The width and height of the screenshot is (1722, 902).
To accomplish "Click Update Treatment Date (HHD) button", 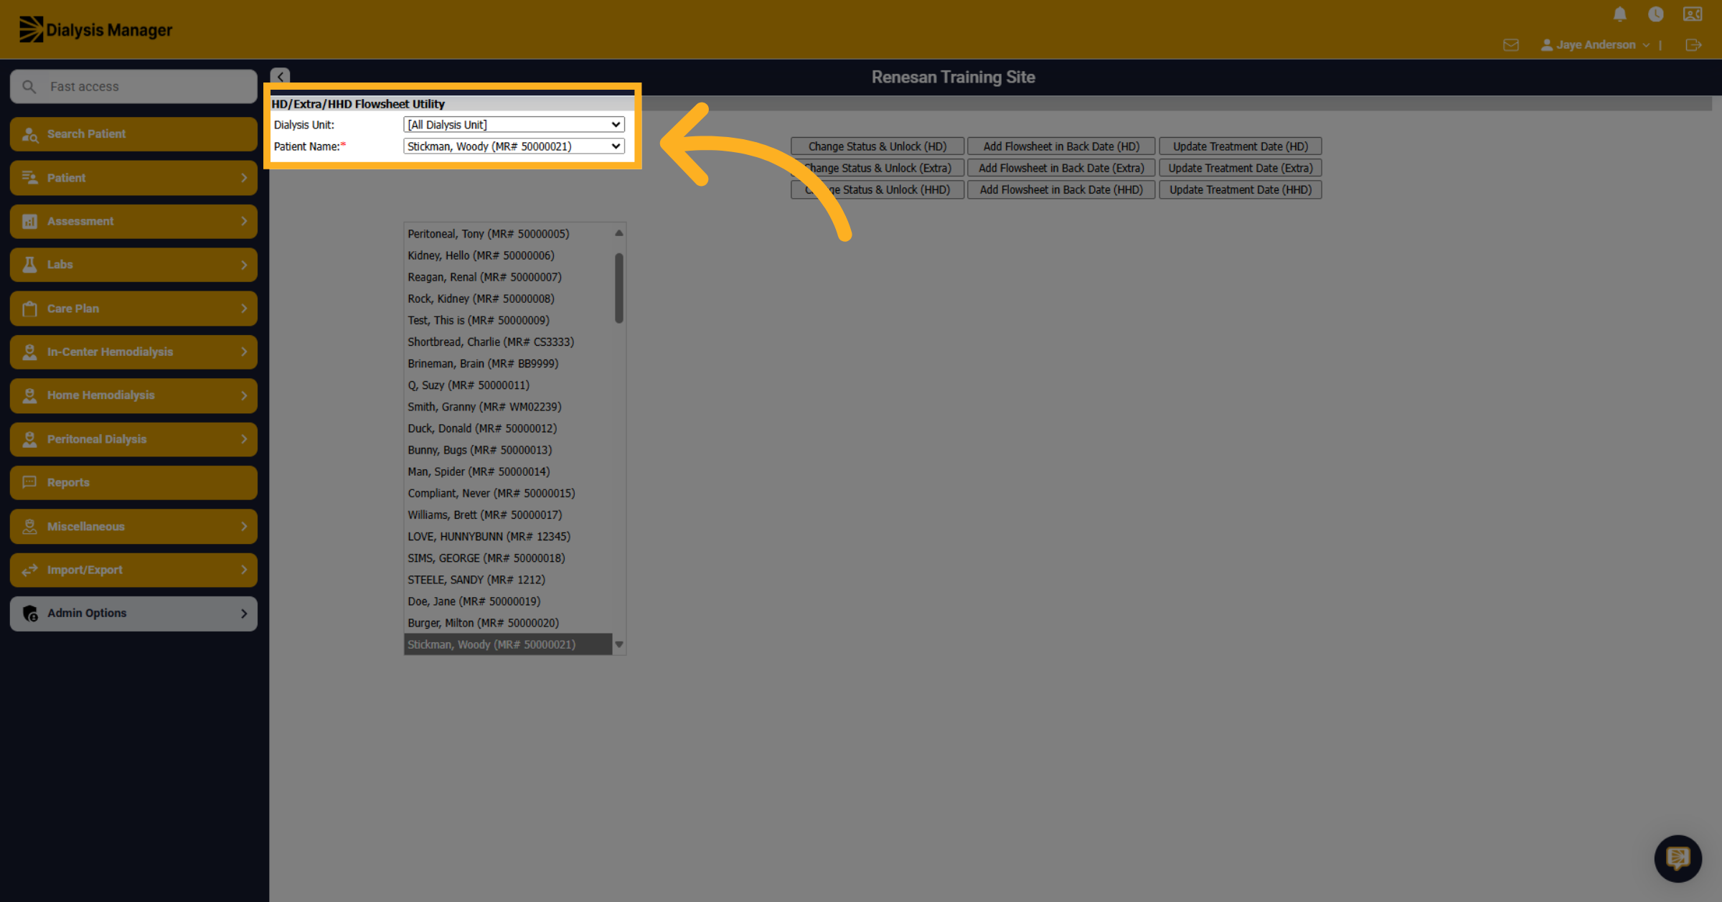I will (x=1240, y=189).
